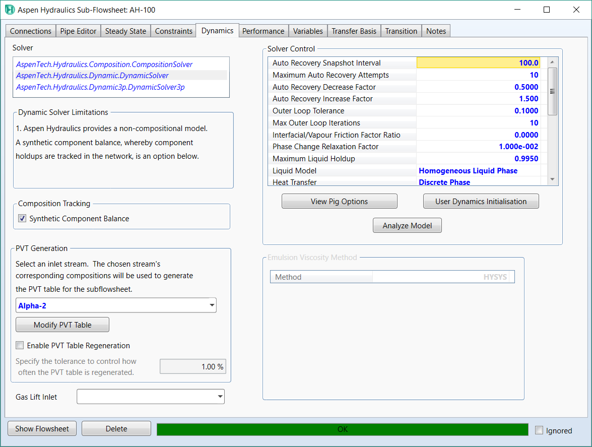Enable PVT Table Regeneration
Image resolution: width=592 pixels, height=447 pixels.
pos(20,346)
